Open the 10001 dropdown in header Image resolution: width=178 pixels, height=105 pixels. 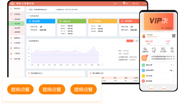pyautogui.click(x=116, y=4)
